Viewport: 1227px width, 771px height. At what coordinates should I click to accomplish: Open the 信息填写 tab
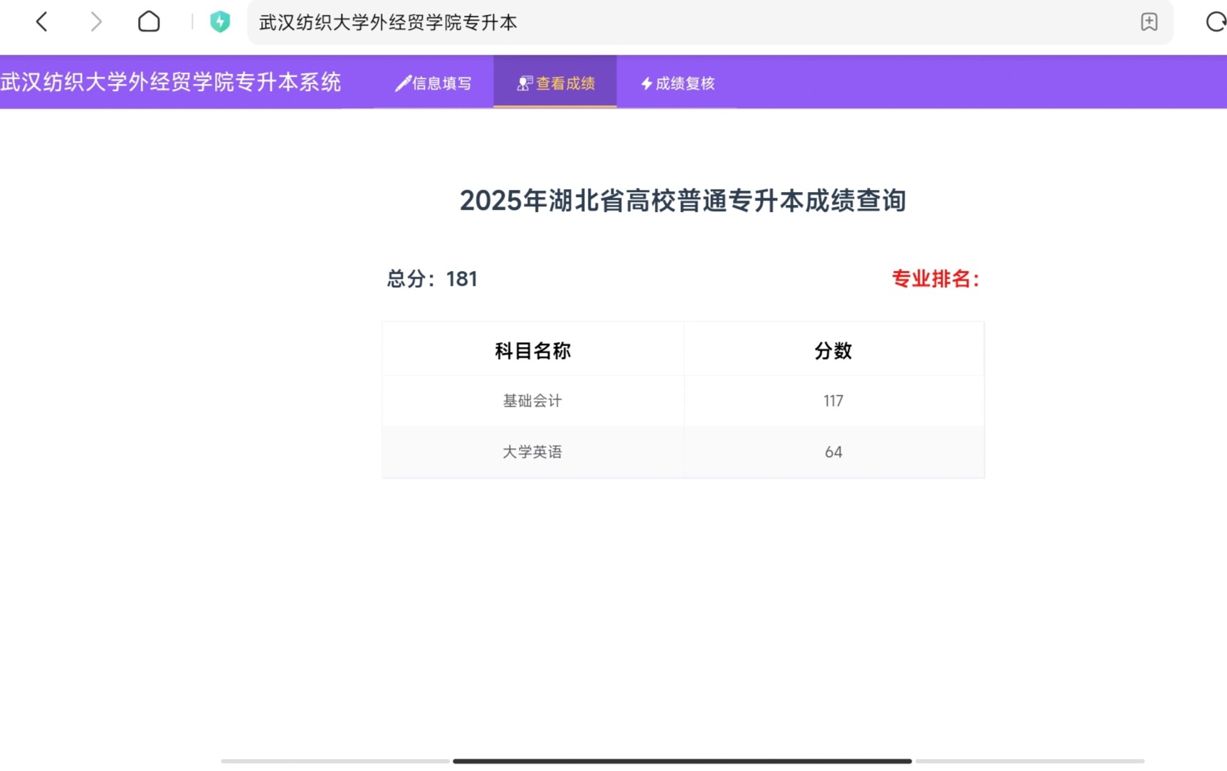click(433, 83)
